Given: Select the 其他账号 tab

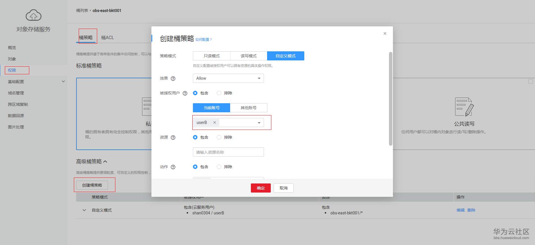Looking at the screenshot, I should pos(249,108).
